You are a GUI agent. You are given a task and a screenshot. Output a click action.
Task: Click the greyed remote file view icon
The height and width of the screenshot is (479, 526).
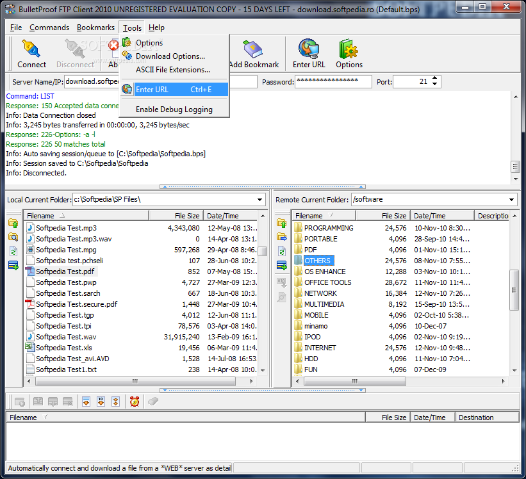[x=282, y=297]
